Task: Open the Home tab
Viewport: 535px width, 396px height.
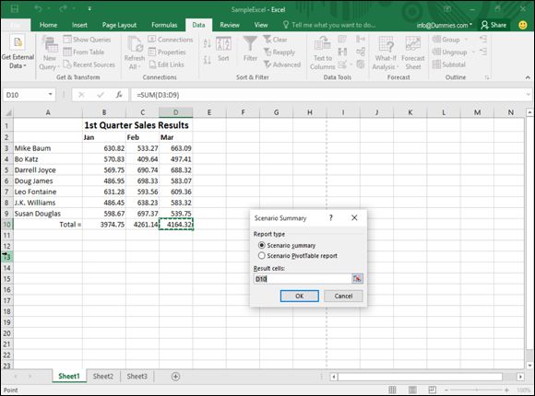Action: (x=48, y=25)
